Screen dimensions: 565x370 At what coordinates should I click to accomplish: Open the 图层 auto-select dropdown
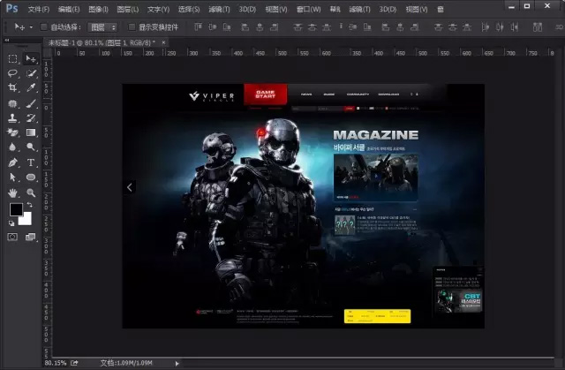point(102,27)
